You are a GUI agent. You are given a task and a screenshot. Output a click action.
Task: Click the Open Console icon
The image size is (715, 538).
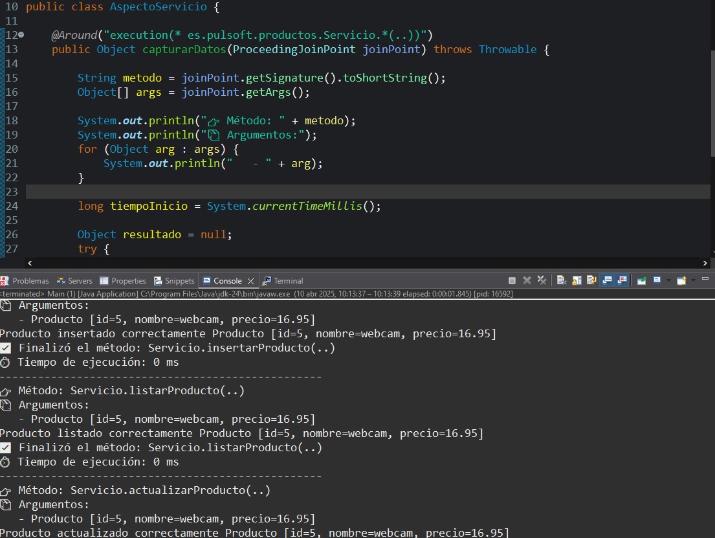(x=681, y=281)
